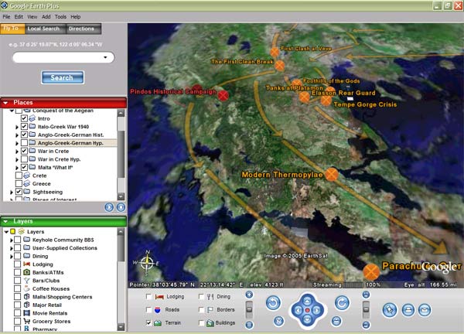Check the War in Crete Hyp. checkbox

pos(24,159)
